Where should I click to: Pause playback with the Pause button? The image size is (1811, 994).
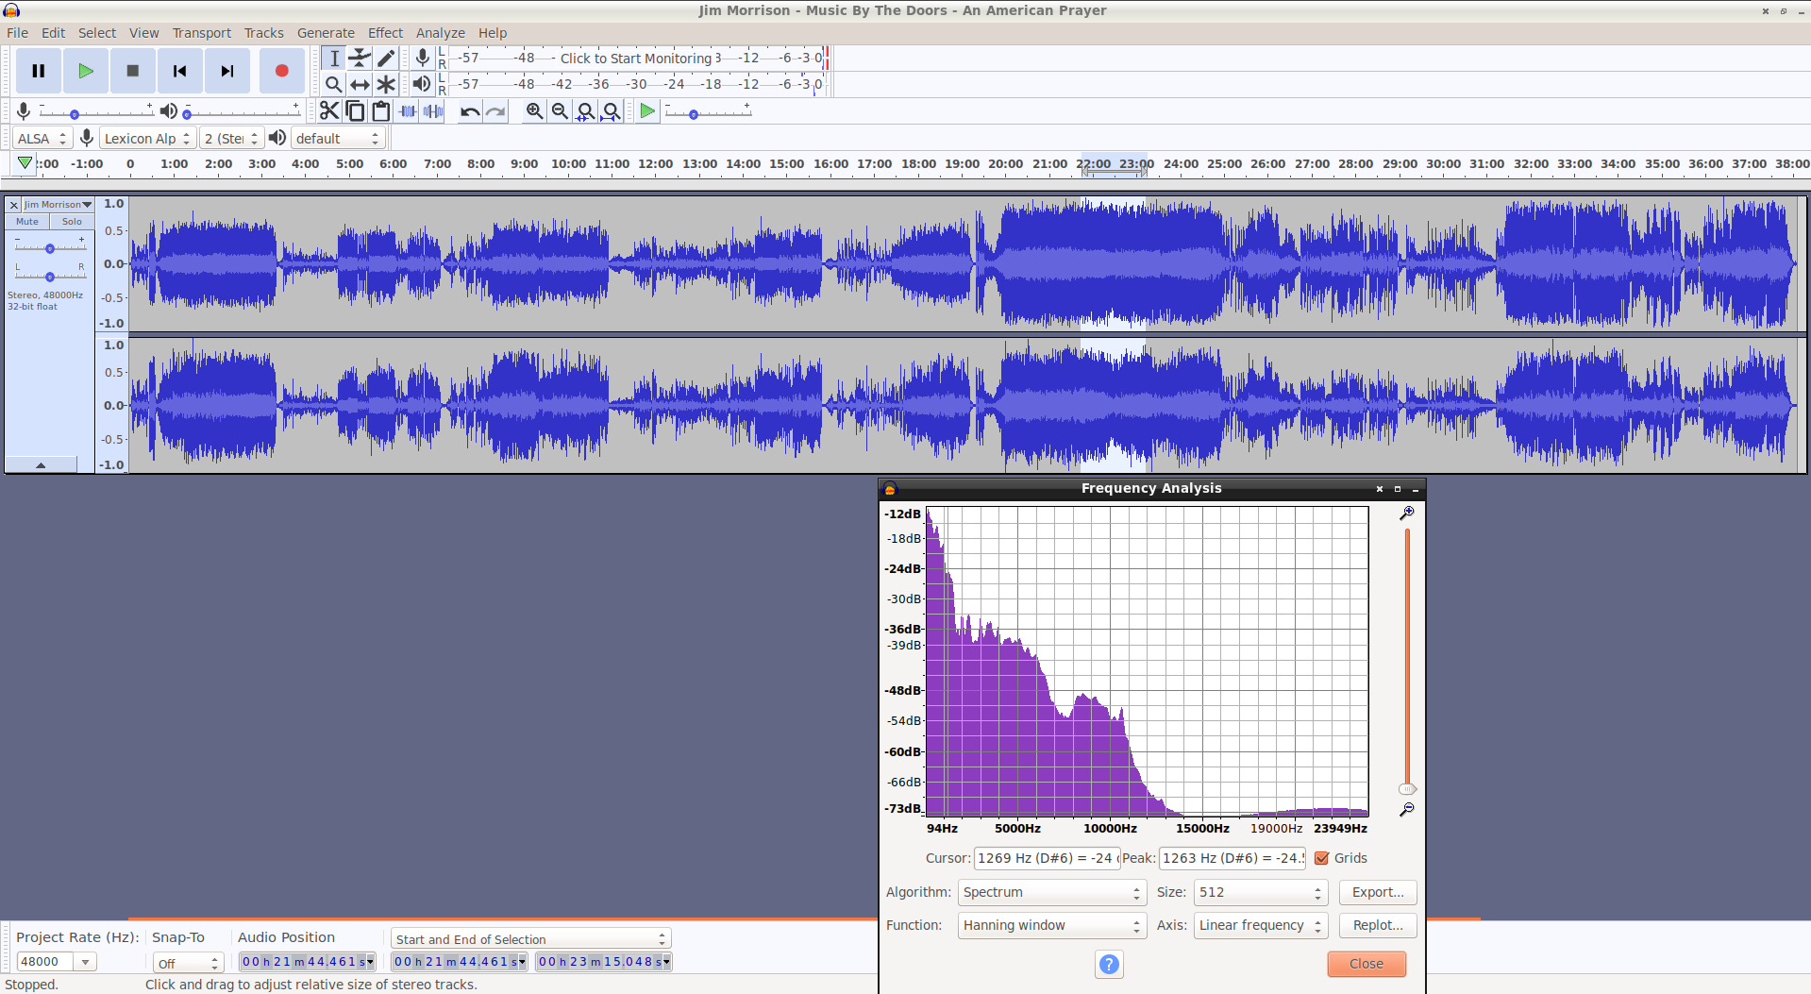[39, 71]
